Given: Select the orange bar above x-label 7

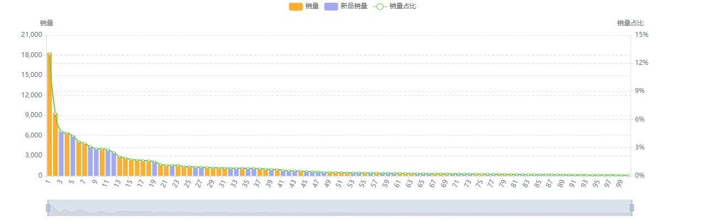Looking at the screenshot, I should click(x=84, y=161).
